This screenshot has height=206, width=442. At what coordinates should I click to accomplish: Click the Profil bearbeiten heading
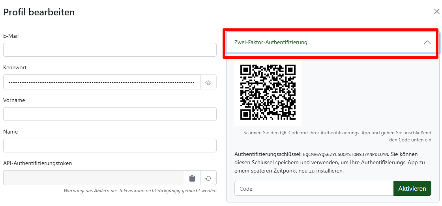point(39,12)
